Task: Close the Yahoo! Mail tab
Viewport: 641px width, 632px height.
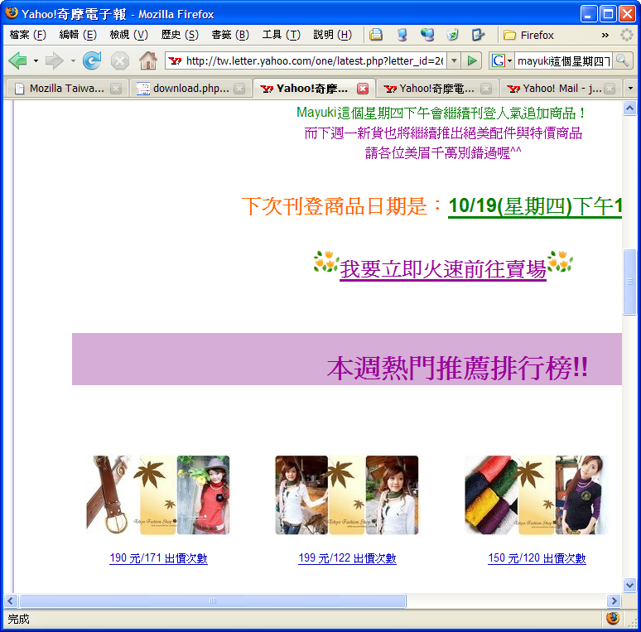Action: click(x=610, y=89)
